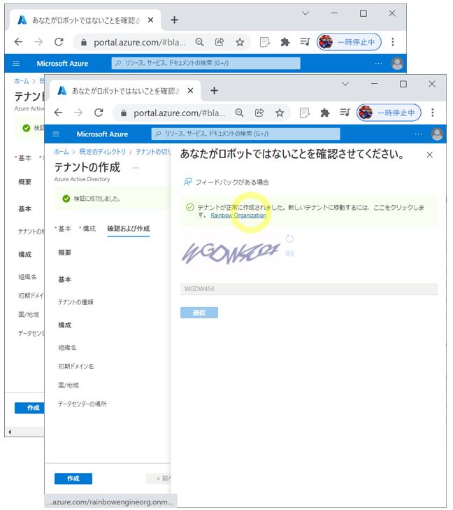This screenshot has height=510, width=453.
Task: Click the Azure search box in front window
Action: pyautogui.click(x=245, y=134)
